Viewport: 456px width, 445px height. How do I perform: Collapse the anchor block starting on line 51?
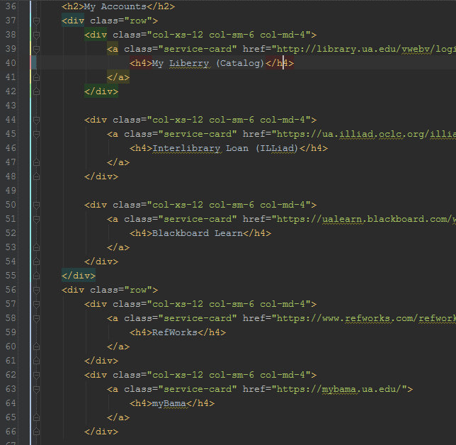pos(36,219)
